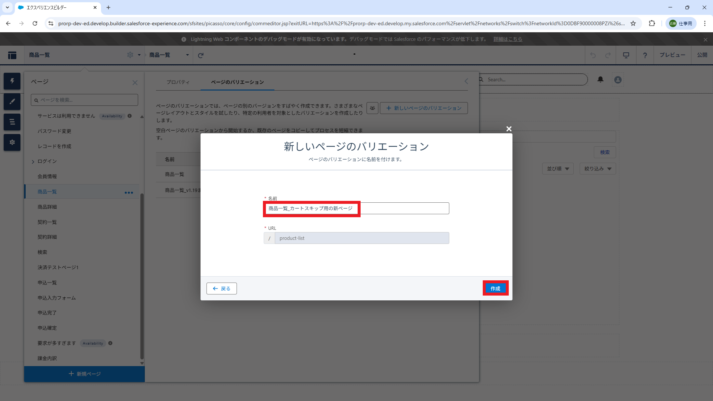
Task: Click the lightning bolt Components icon
Action: tap(12, 81)
